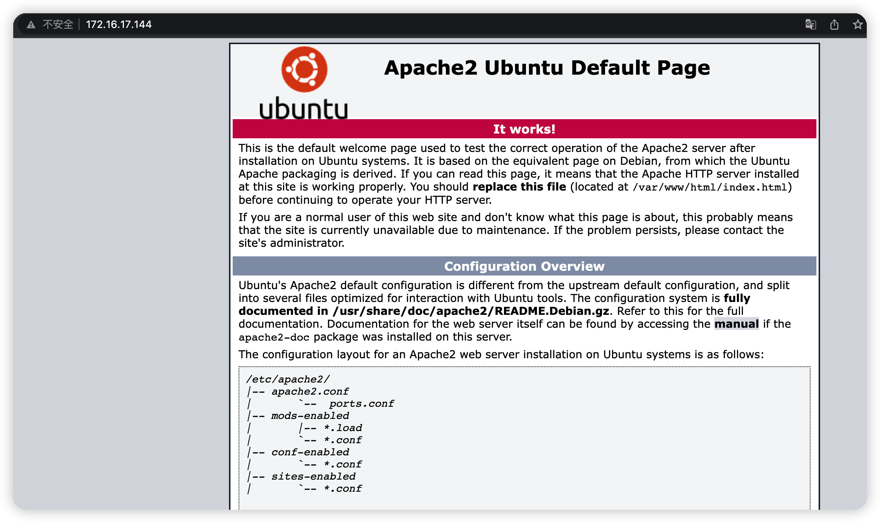Select apache2.conf in the config tree

310,392
